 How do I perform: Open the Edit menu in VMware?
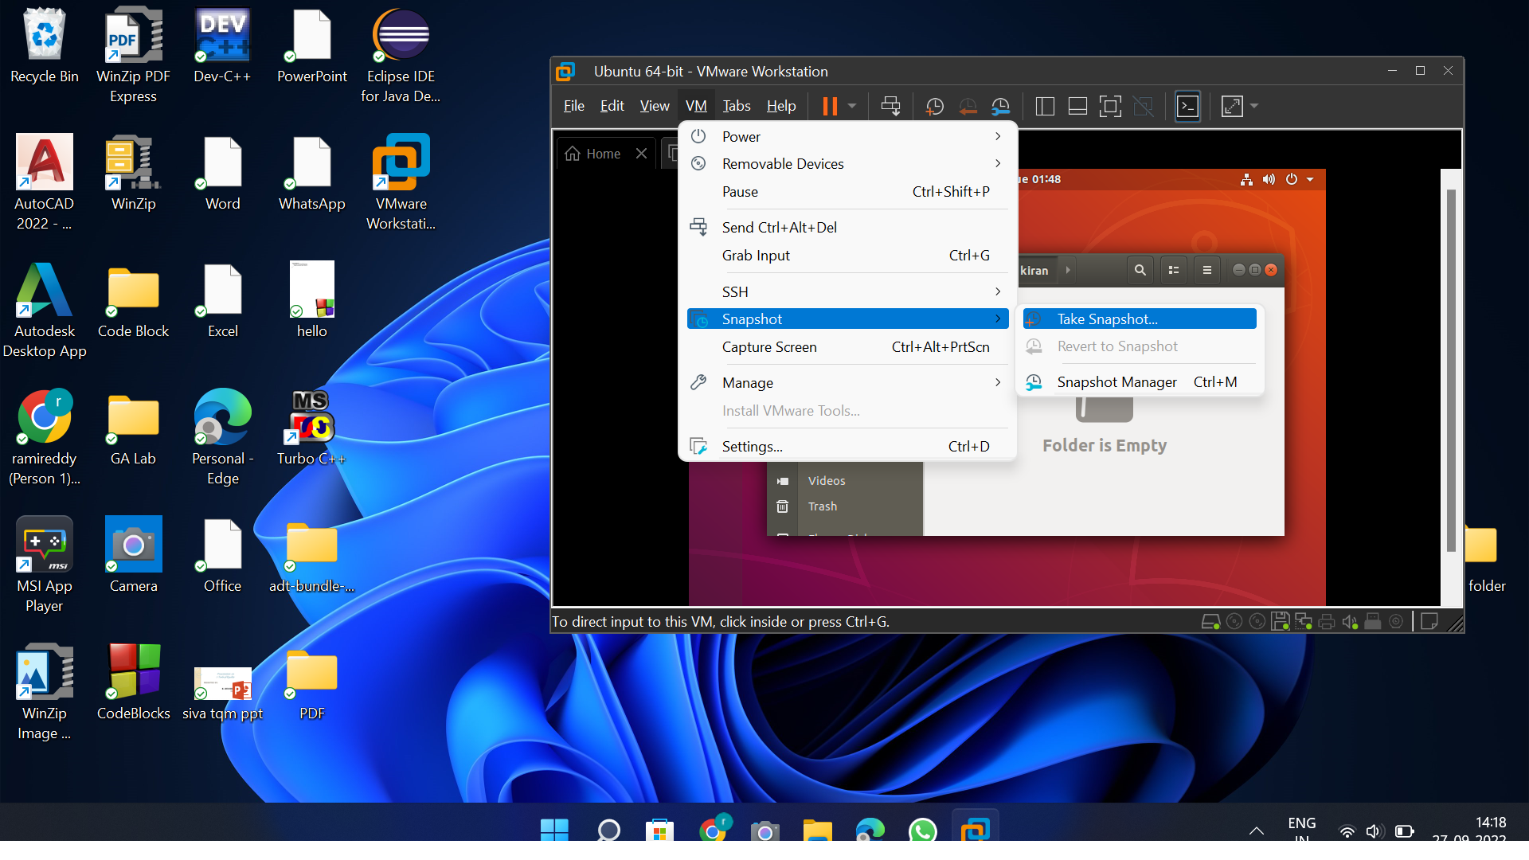pyautogui.click(x=612, y=106)
